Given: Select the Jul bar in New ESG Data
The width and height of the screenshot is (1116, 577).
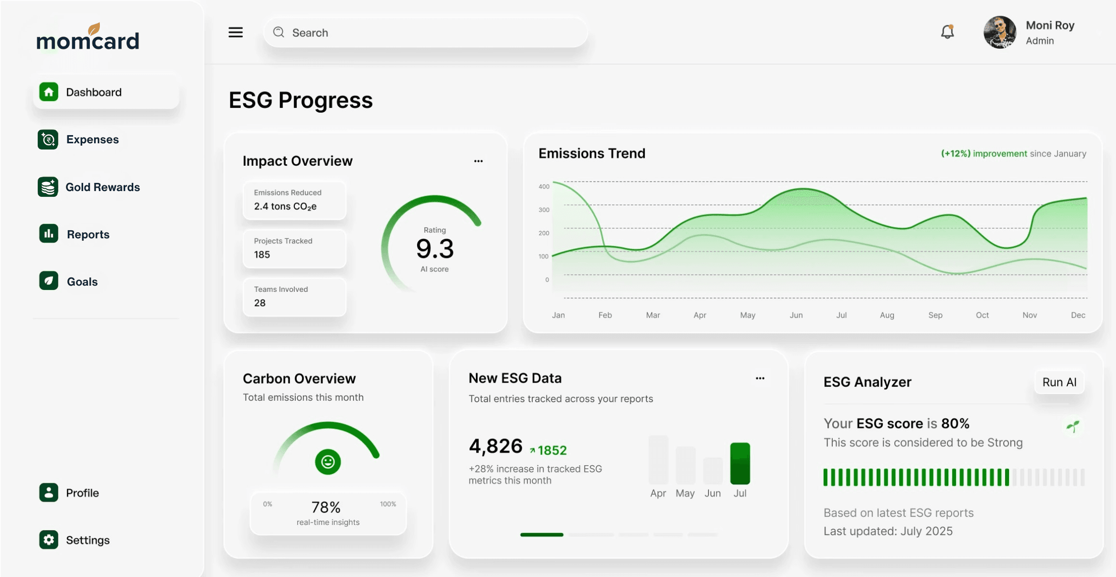Looking at the screenshot, I should [740, 463].
